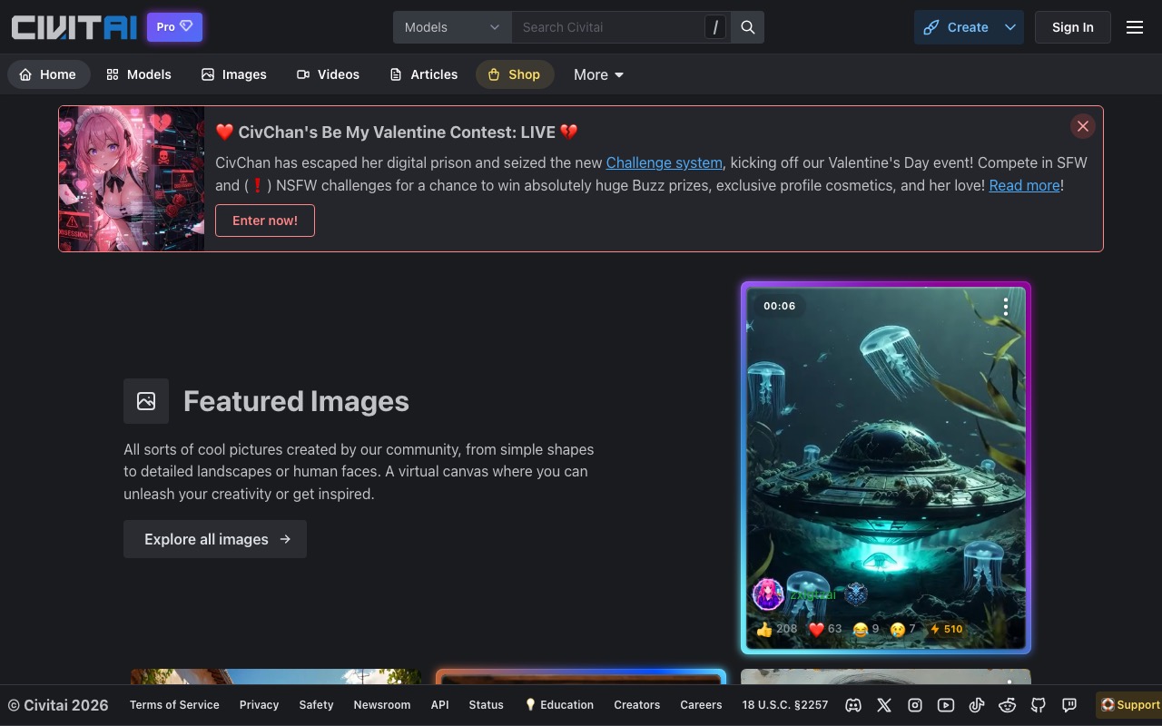Click the Reddit icon in the footer
This screenshot has height=726, width=1162.
tap(1008, 705)
